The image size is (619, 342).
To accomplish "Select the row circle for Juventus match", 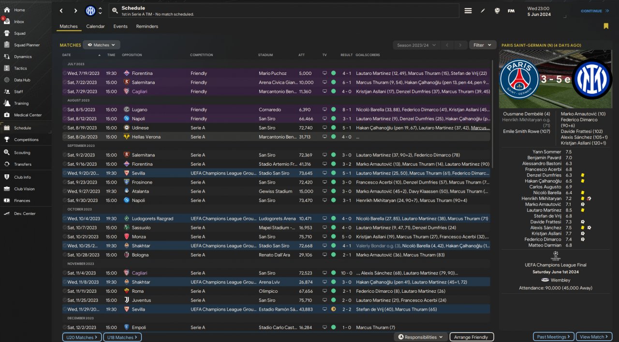I will 65,300.
